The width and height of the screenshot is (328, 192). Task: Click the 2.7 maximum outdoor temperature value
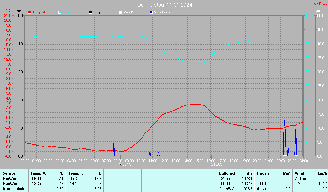[61, 184]
